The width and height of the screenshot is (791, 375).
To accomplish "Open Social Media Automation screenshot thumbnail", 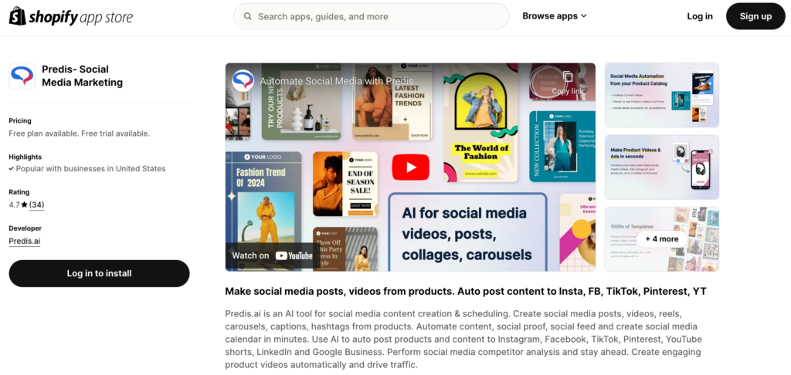I will pos(662,95).
